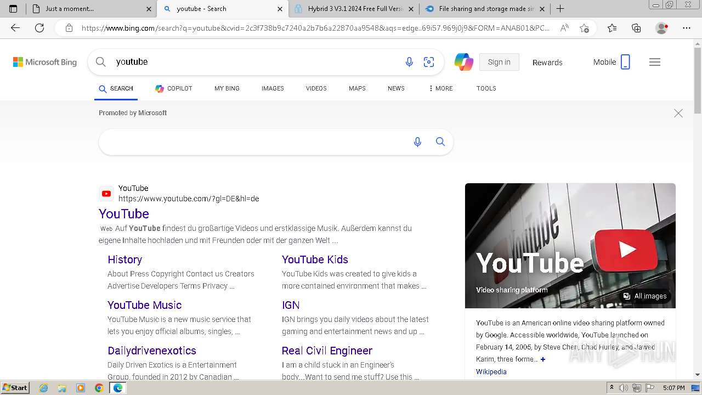Click the Microsoft Bing logo
702x395 pixels.
click(45, 62)
